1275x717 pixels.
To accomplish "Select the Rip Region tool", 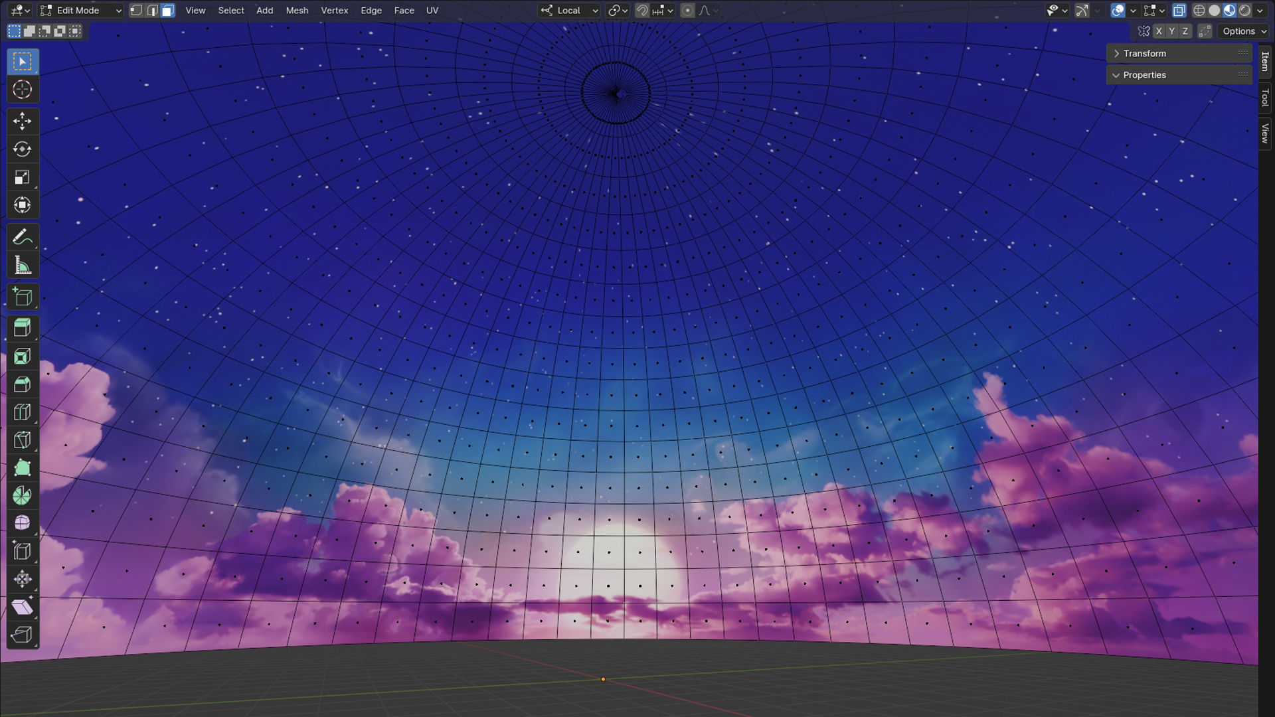I will pos(23,635).
